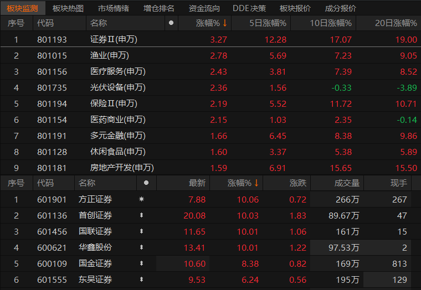Switch to the 板块热图 tab
421x290 pixels.
(68, 8)
